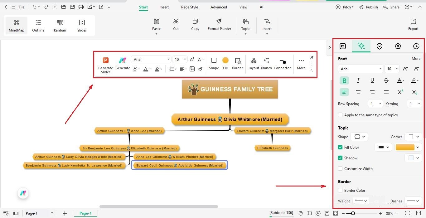Screen dimensions: 426x218
Task: Switch to the Advanced tab
Action: 219,7
